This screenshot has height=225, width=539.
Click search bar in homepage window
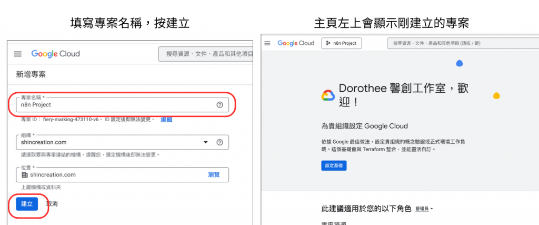[x=463, y=43]
